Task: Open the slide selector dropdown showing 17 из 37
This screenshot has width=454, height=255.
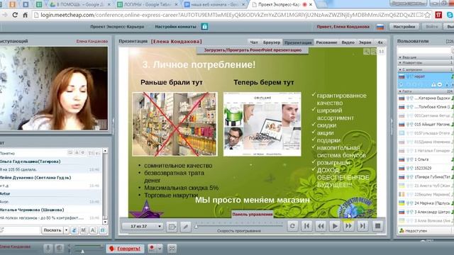Action: [x=142, y=226]
